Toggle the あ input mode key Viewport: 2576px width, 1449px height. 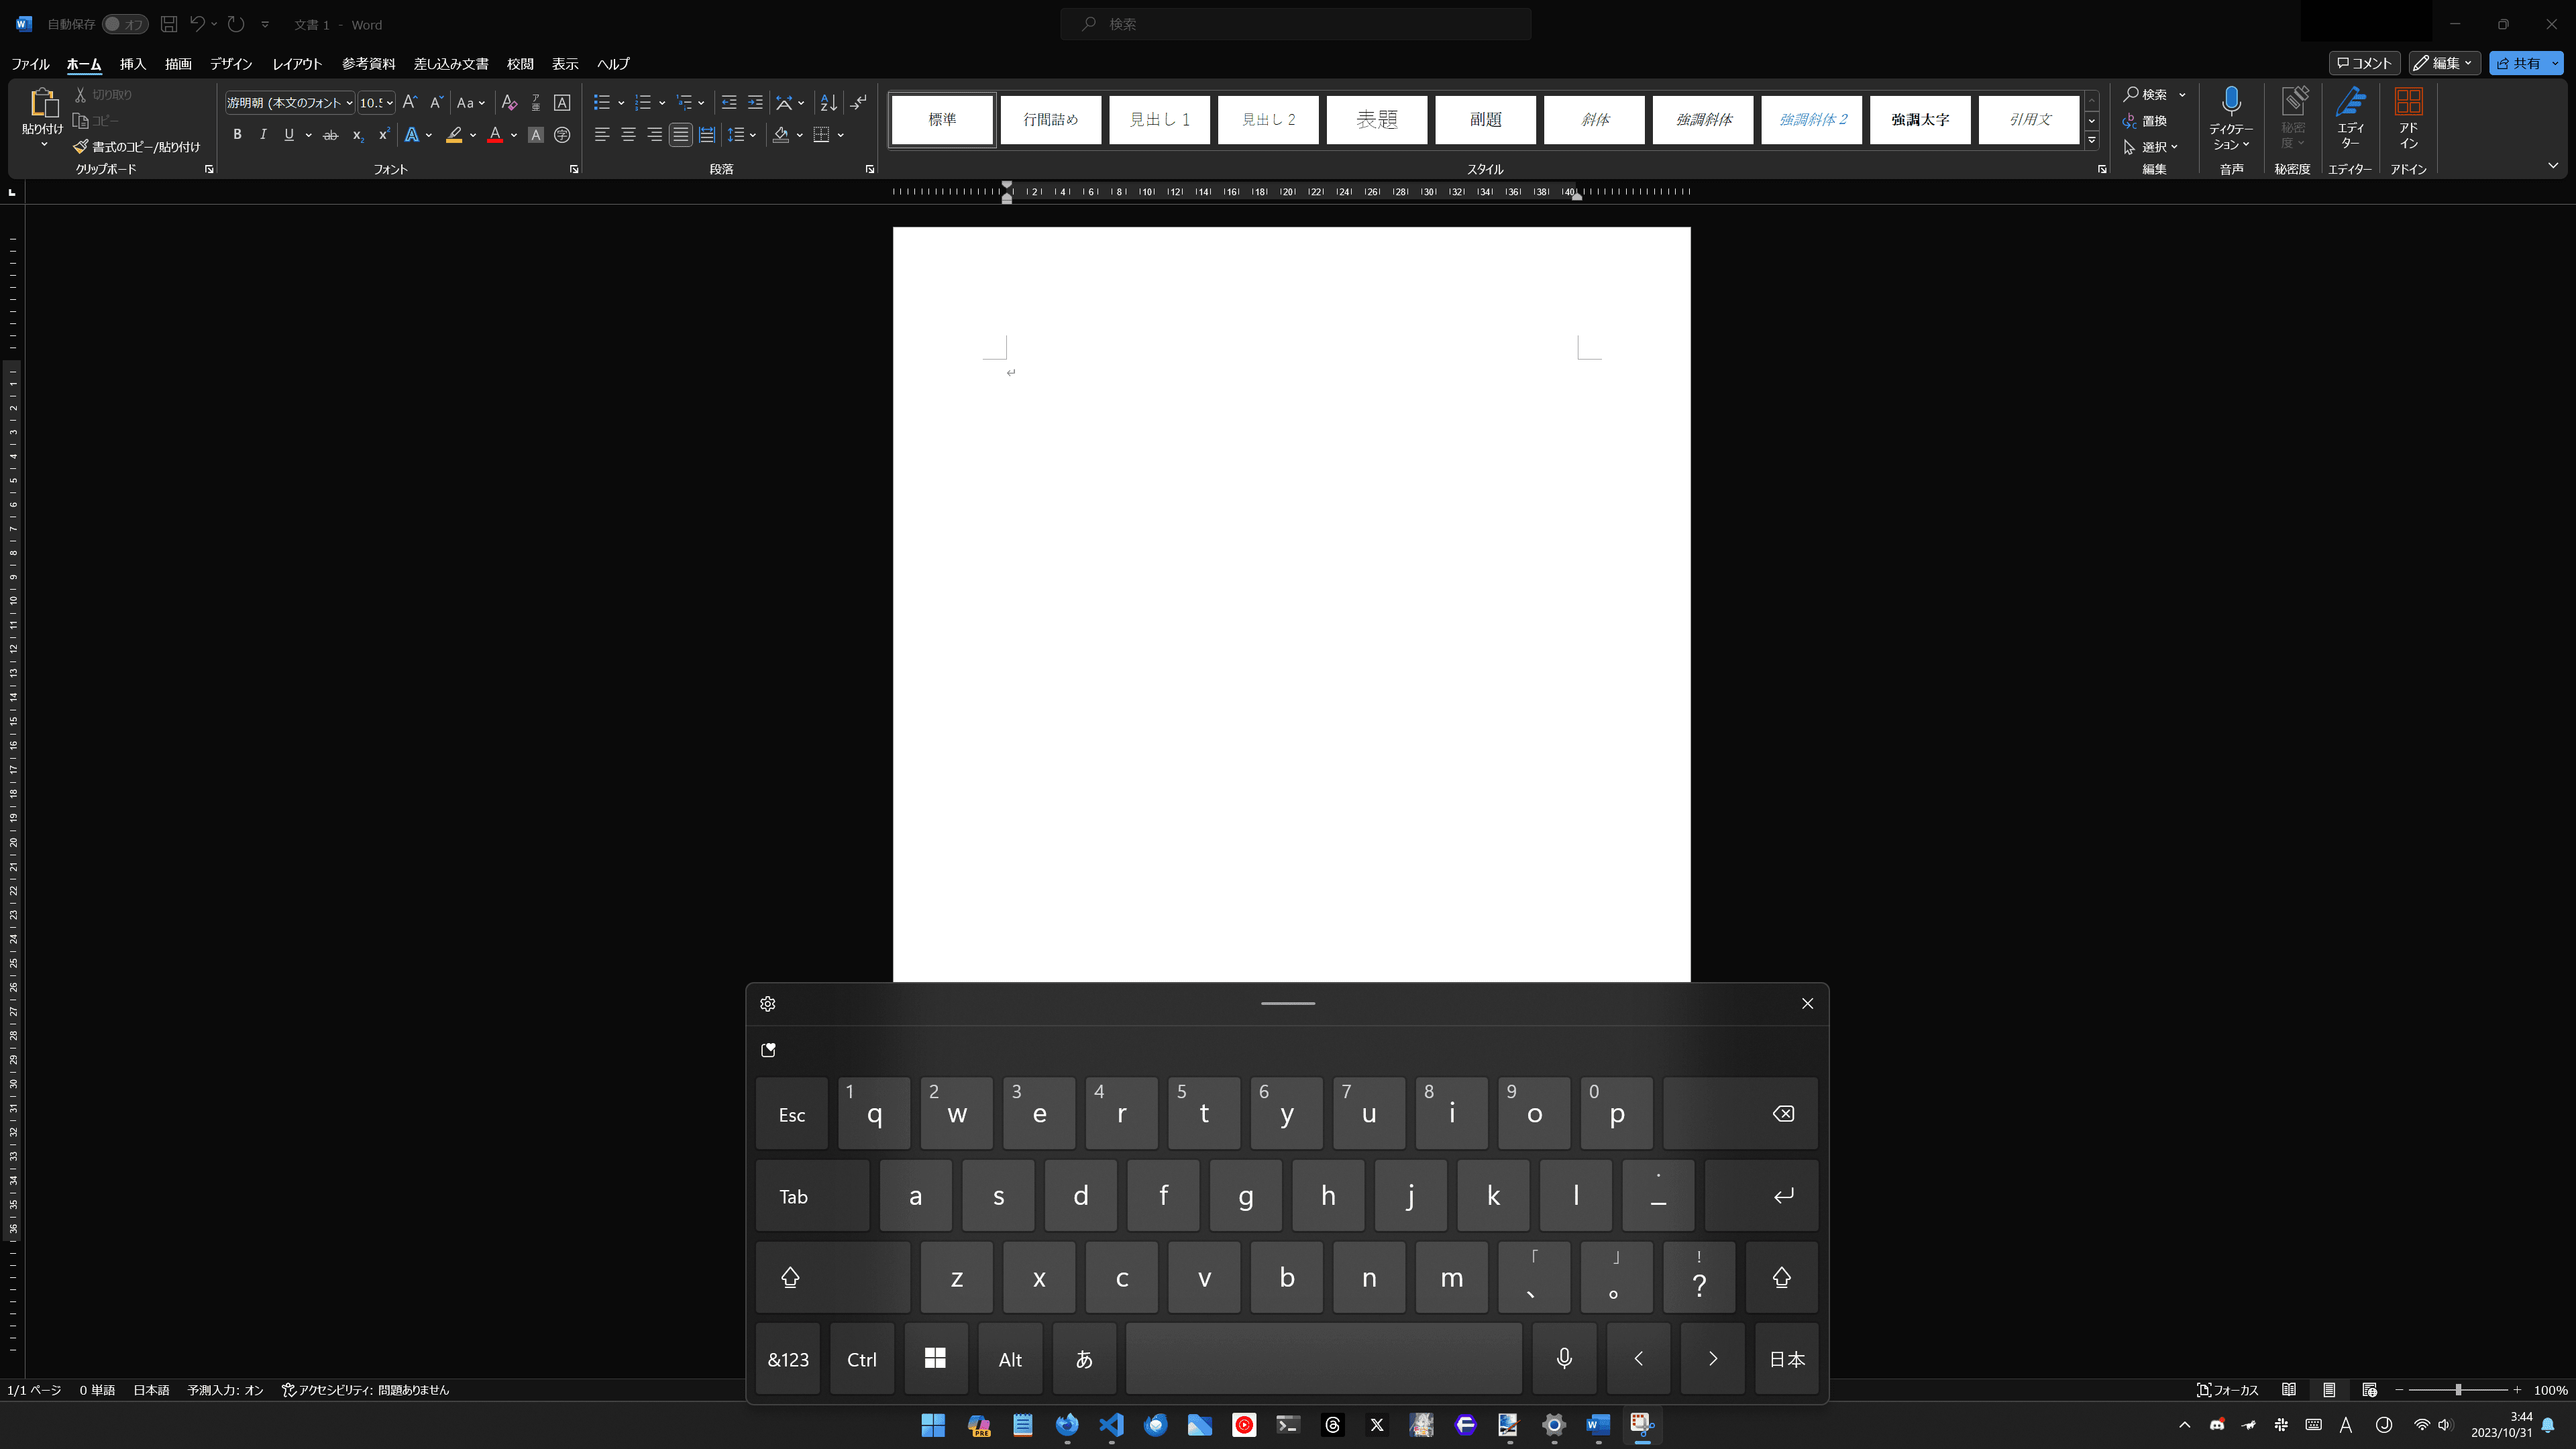click(1084, 1358)
